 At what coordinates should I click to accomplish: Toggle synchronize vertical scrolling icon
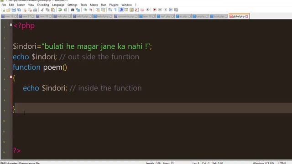98,10
